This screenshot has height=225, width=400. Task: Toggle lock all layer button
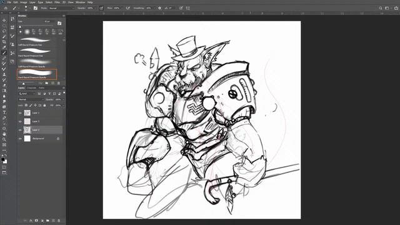pyautogui.click(x=44, y=106)
